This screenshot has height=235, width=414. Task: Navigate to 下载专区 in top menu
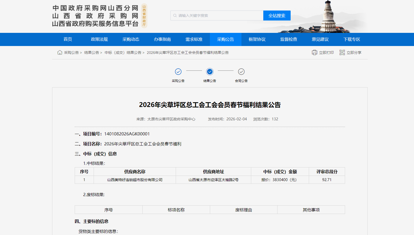[x=352, y=39]
